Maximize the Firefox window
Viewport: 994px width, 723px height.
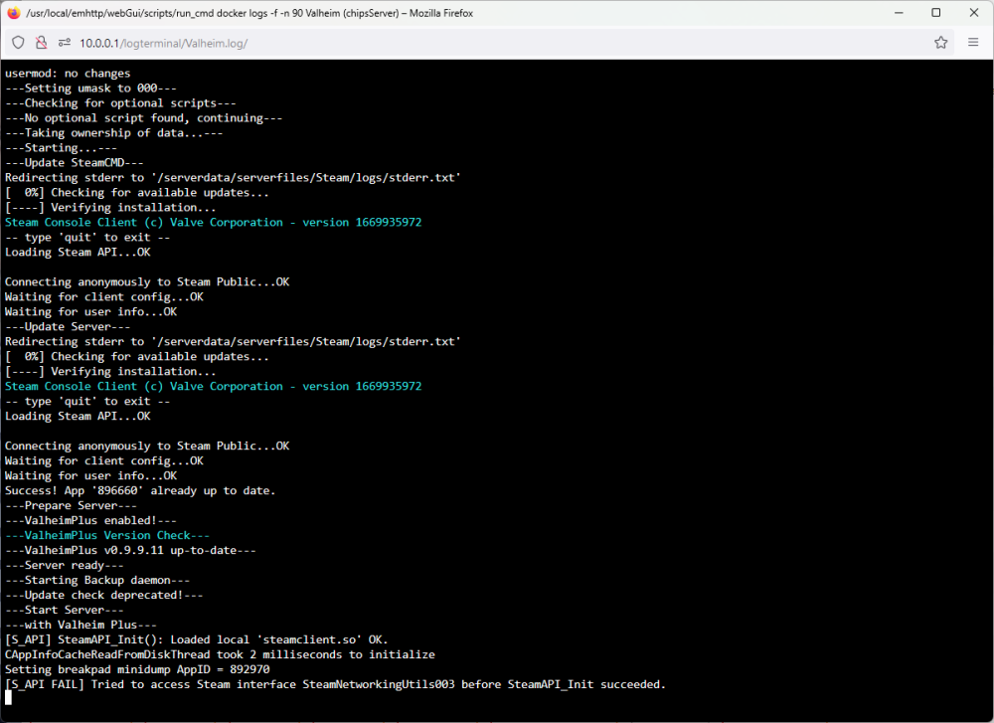coord(935,13)
